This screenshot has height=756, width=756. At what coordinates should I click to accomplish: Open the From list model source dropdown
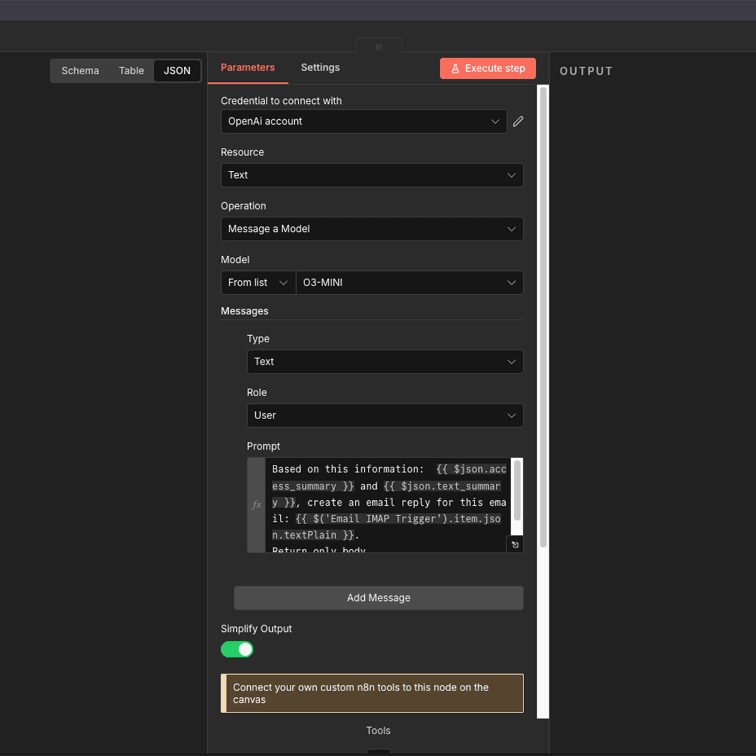pyautogui.click(x=258, y=282)
